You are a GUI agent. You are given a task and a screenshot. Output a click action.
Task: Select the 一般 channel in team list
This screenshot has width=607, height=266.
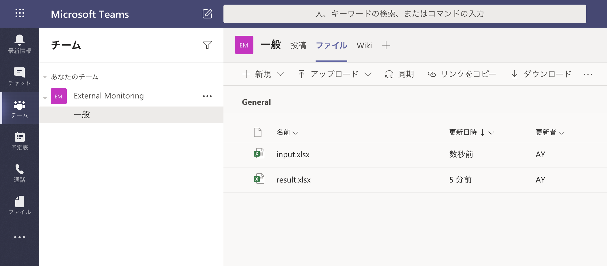131,115
